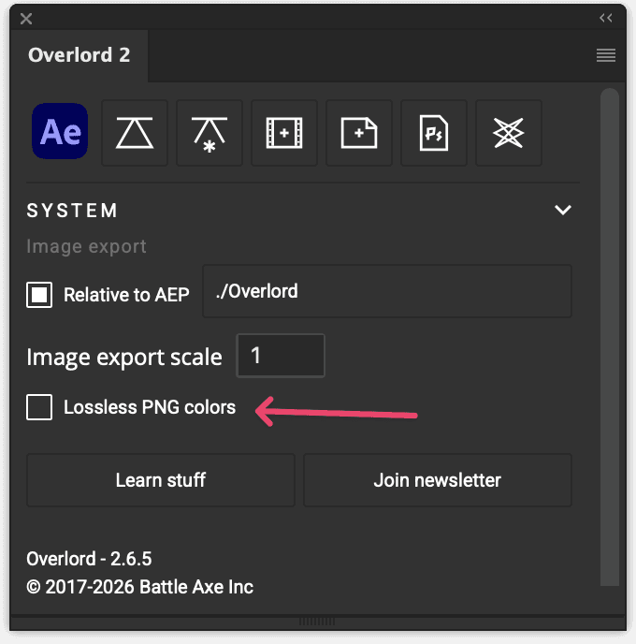Image resolution: width=636 pixels, height=644 pixels.
Task: Select the Overlord 2 tab
Action: (x=79, y=55)
